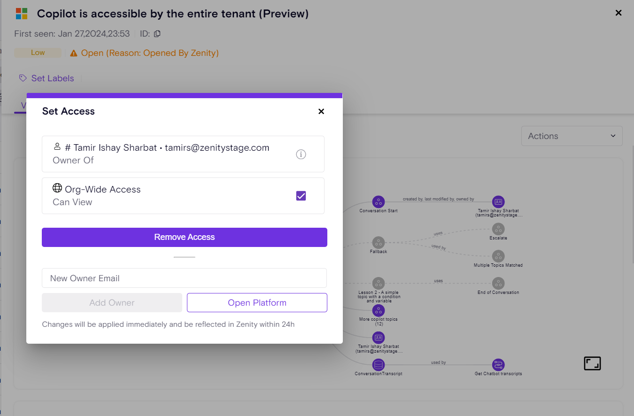Close the Set Access dialog
This screenshot has width=634, height=416.
point(321,112)
